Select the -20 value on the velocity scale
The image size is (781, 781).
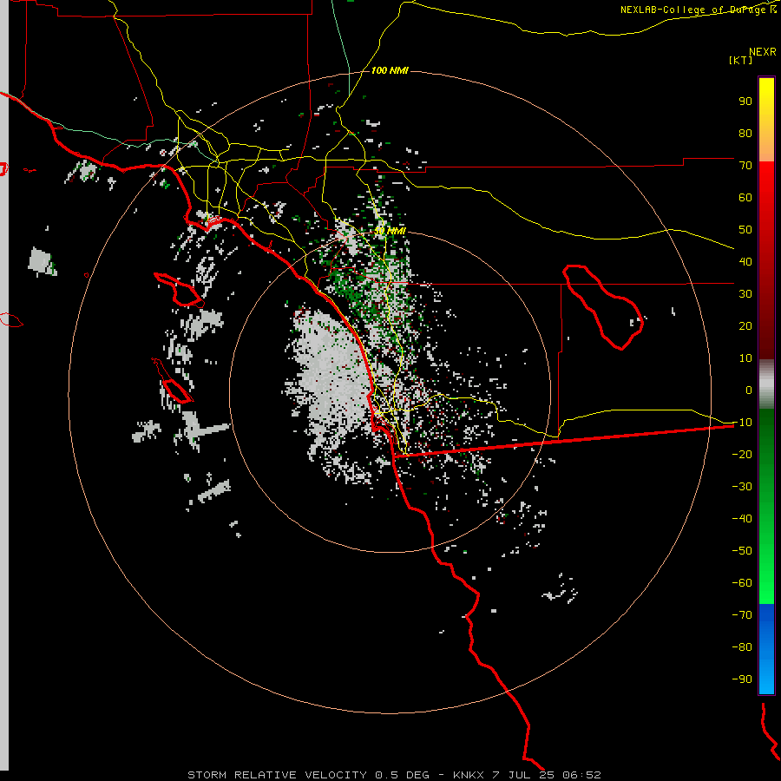(x=742, y=454)
